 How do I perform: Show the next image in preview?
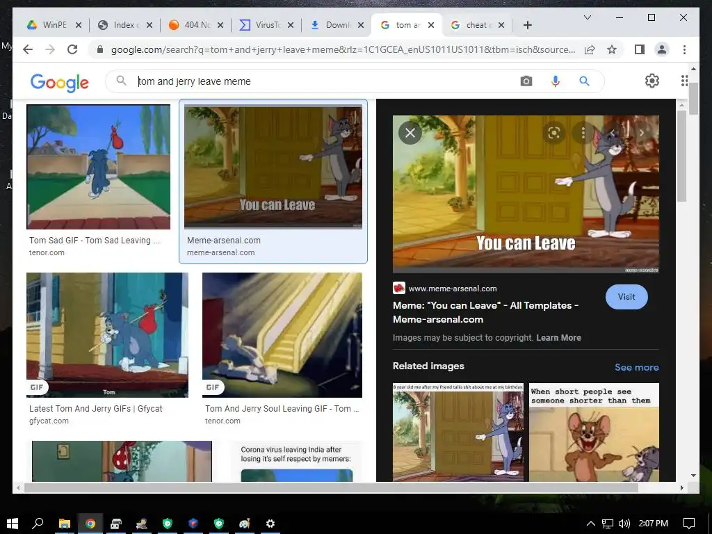pos(642,133)
